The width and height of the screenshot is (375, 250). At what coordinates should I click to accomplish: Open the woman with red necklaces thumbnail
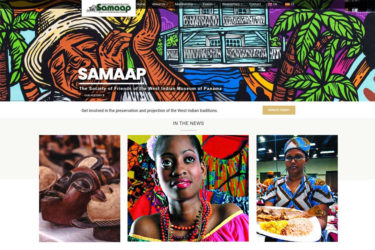click(188, 188)
